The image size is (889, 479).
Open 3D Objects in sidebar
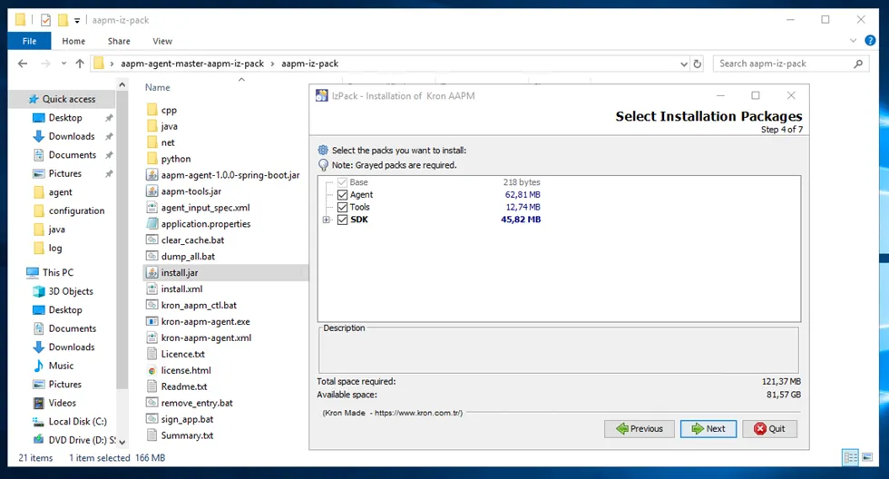[71, 291]
